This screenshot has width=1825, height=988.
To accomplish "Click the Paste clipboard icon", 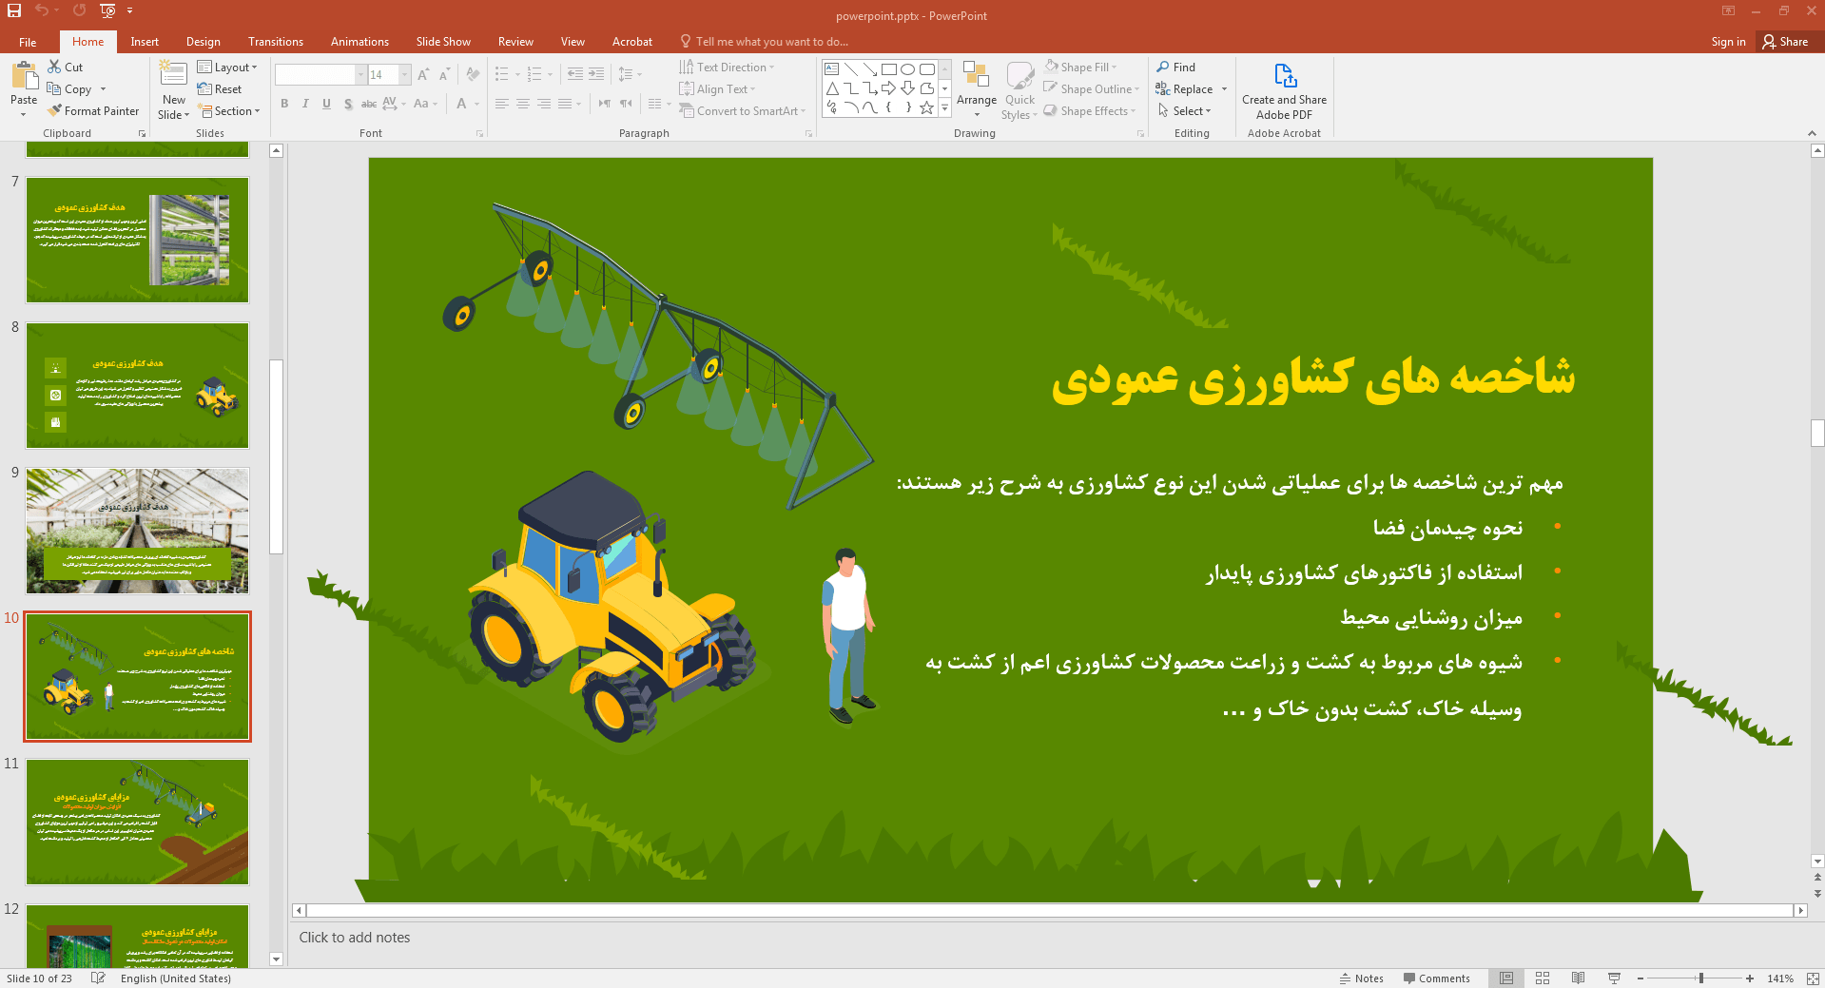I will click(24, 75).
